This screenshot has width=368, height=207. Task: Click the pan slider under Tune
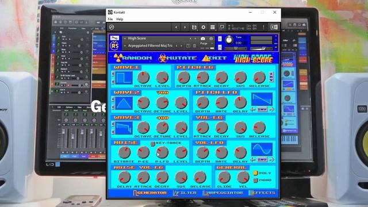[x=236, y=48]
